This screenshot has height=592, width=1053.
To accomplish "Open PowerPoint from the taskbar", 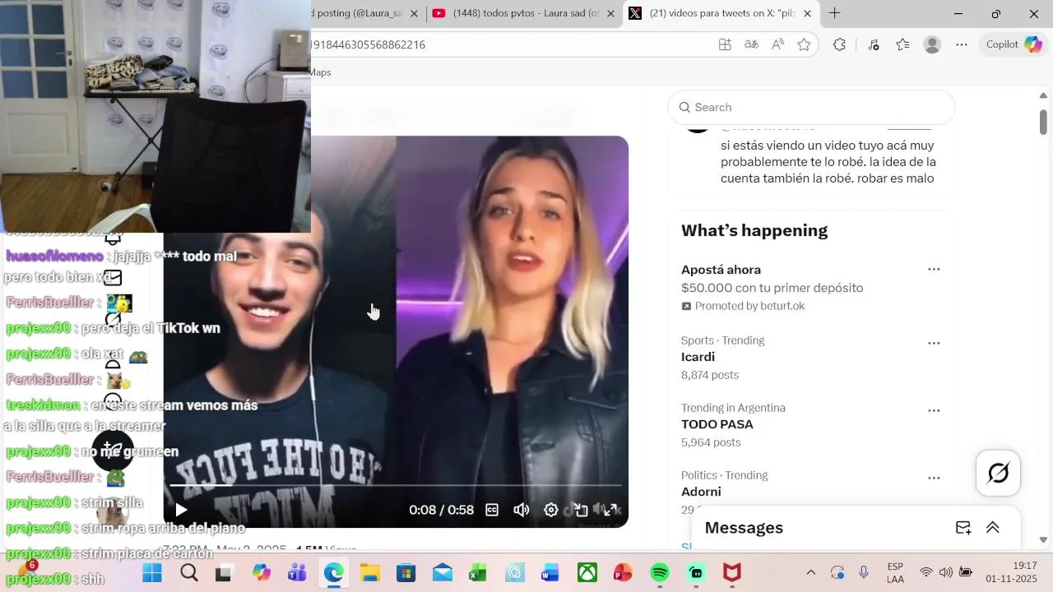I will coord(623,573).
